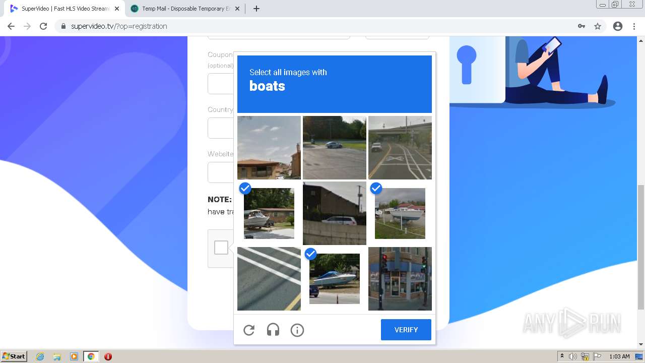Select the house and sky tile
This screenshot has width=645, height=363.
click(269, 148)
